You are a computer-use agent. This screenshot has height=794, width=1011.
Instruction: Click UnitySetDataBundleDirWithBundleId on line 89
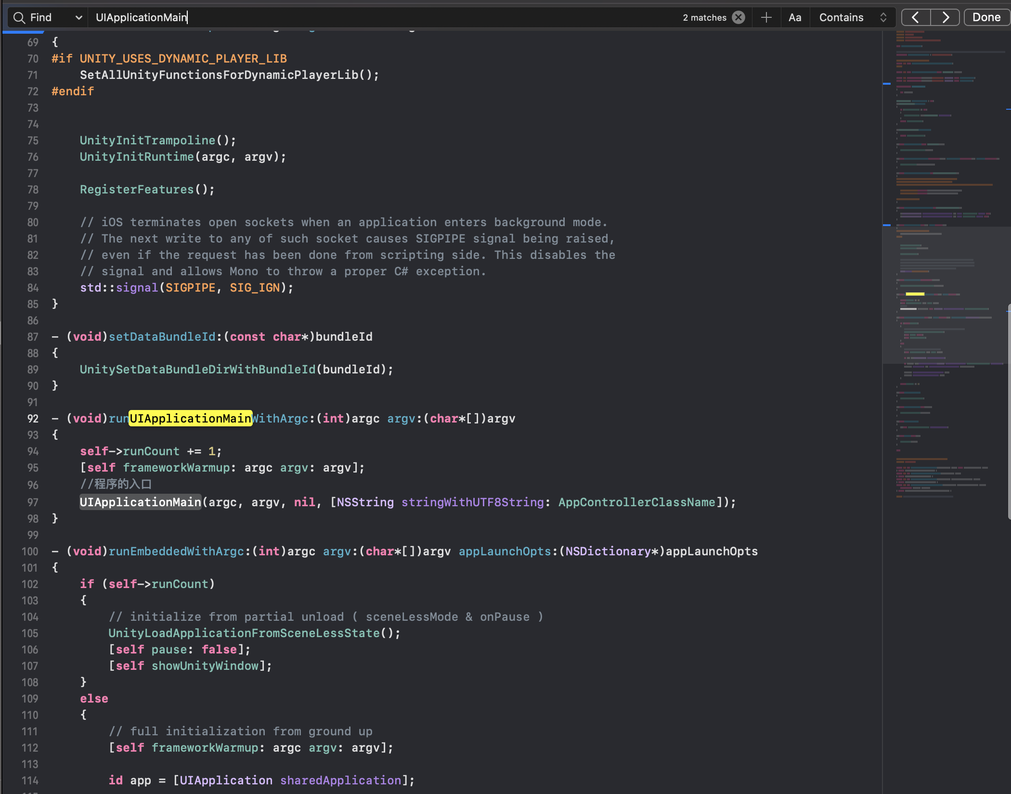pos(198,370)
